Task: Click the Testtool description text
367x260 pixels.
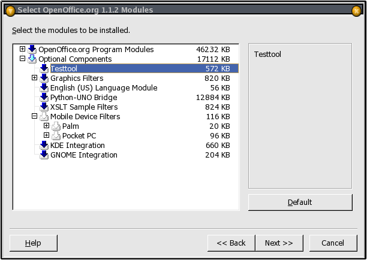Action: (x=267, y=55)
